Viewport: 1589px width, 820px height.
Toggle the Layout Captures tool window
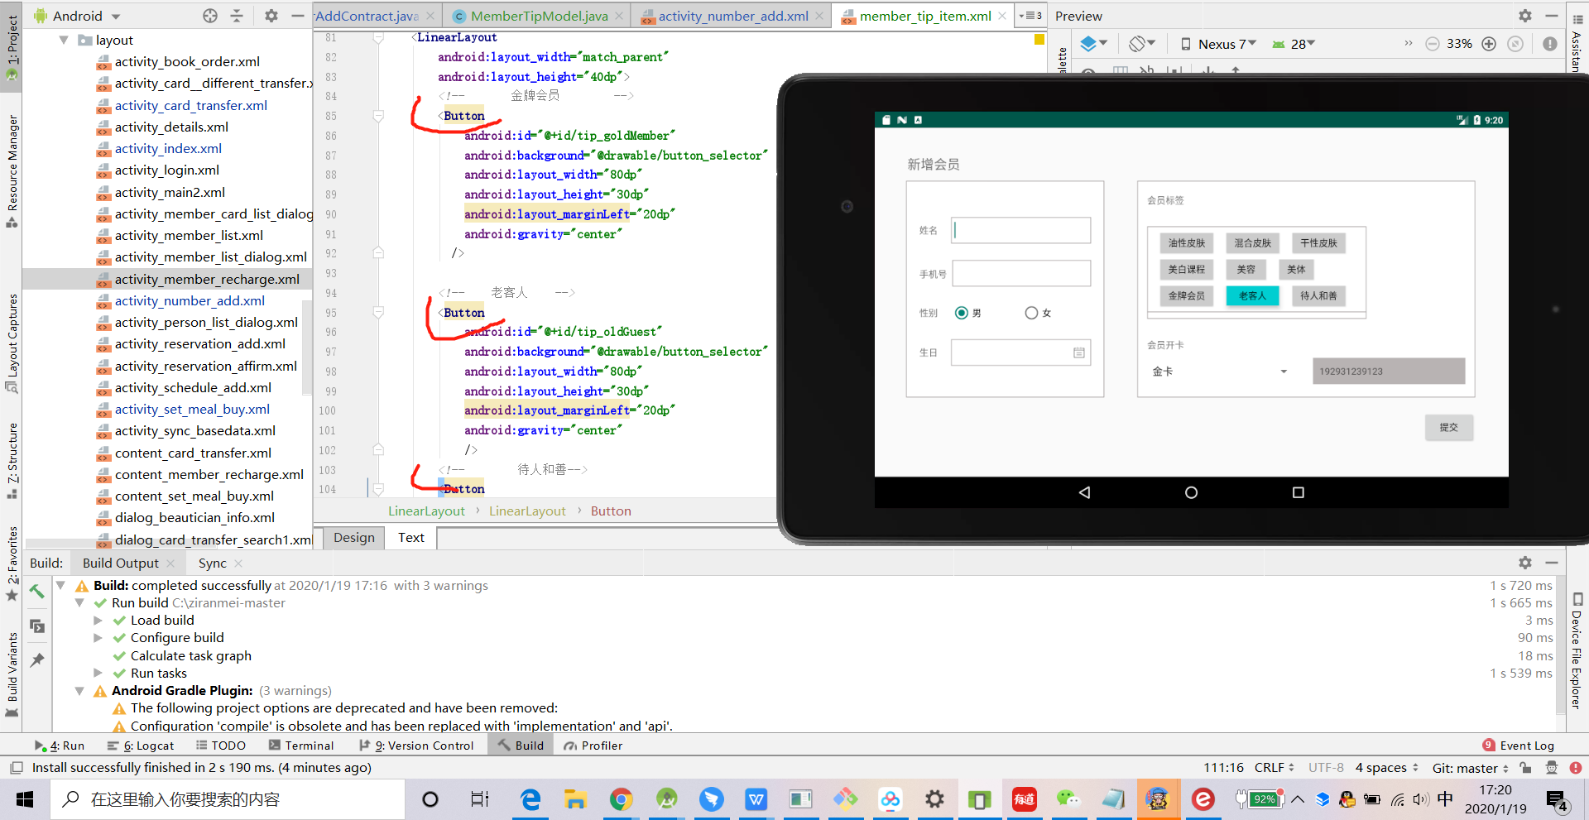12,343
